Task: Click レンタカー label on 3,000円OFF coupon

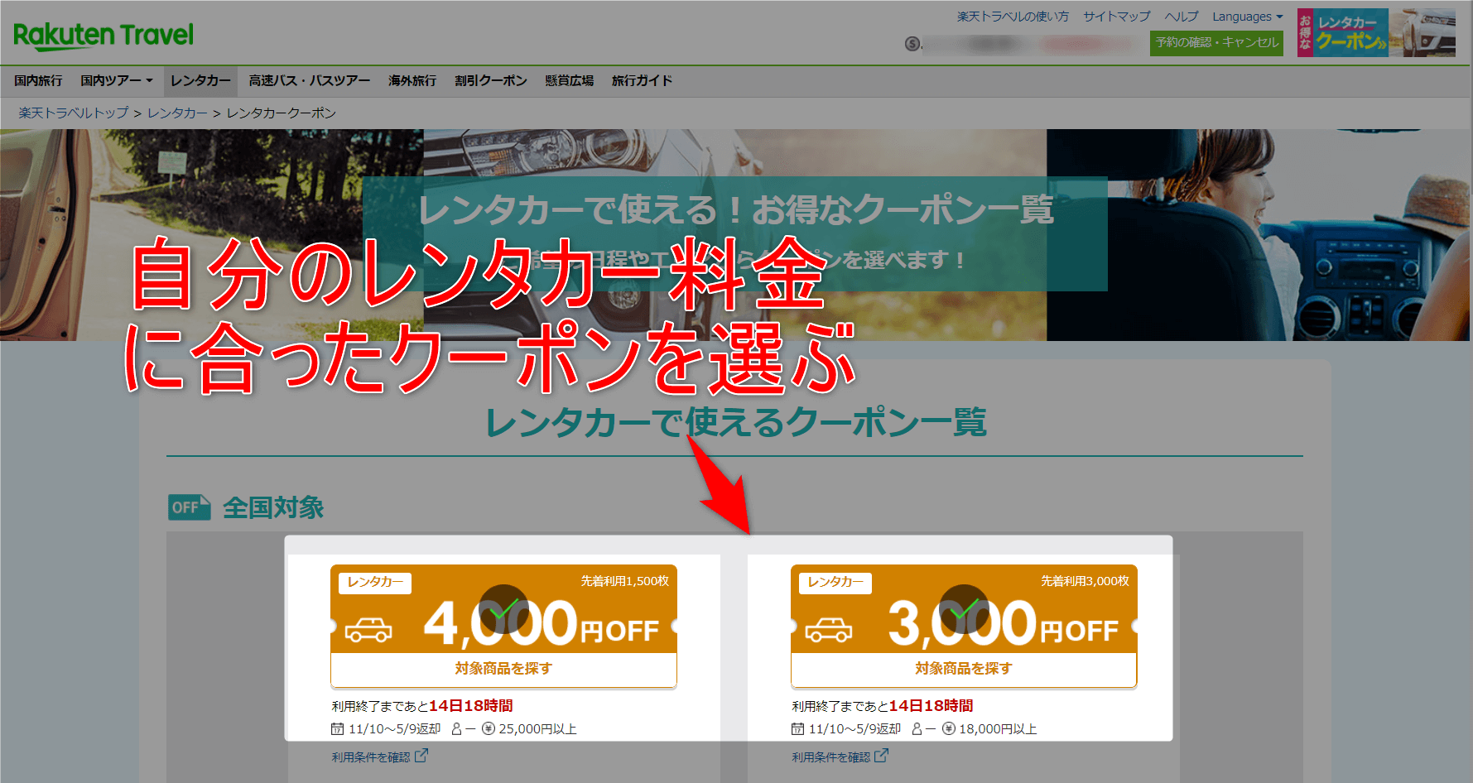Action: (x=835, y=583)
